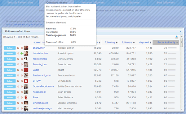Click first block icon in Eater row
The width and height of the screenshot is (186, 114).
coord(18,97)
